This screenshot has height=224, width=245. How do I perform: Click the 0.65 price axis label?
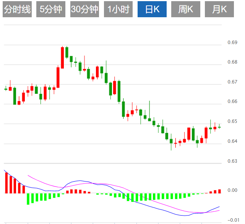(x=232, y=121)
